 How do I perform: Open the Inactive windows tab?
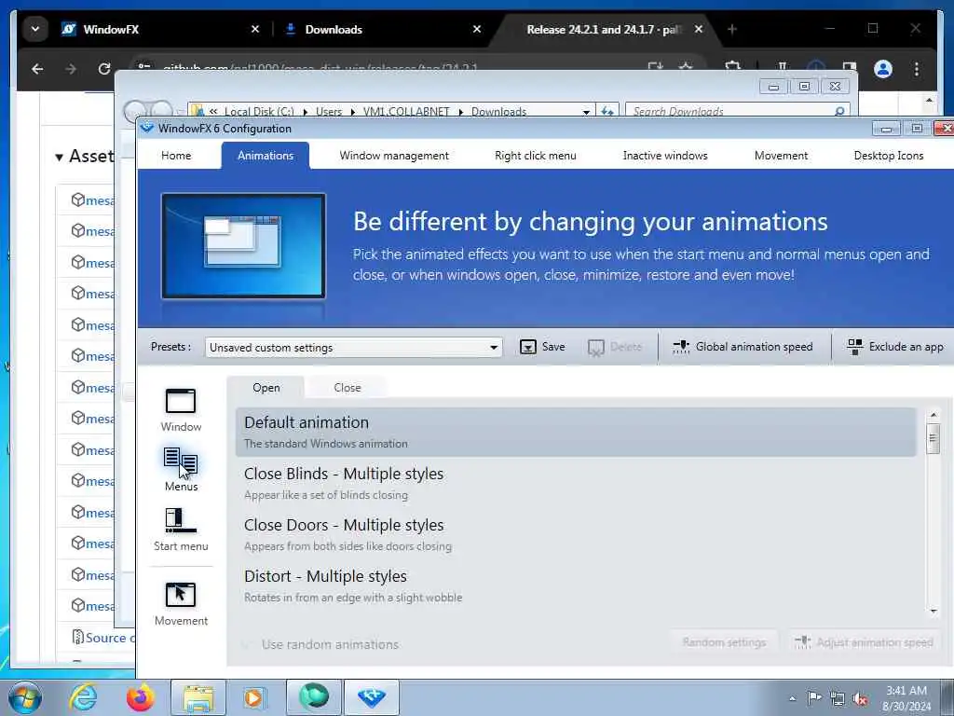click(665, 156)
